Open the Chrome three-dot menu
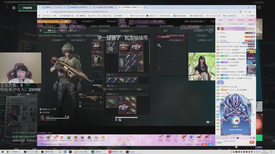 [x=253, y=12]
